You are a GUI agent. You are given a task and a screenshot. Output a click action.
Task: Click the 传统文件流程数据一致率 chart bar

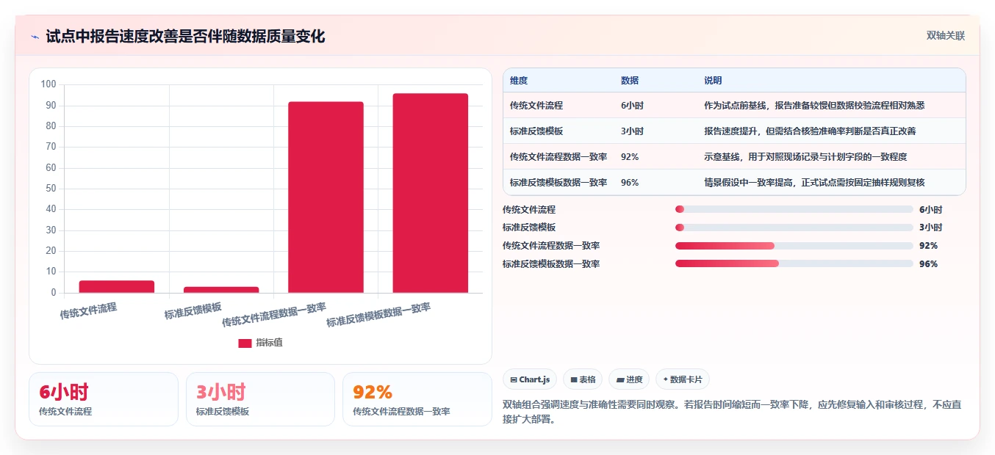pyautogui.click(x=326, y=197)
